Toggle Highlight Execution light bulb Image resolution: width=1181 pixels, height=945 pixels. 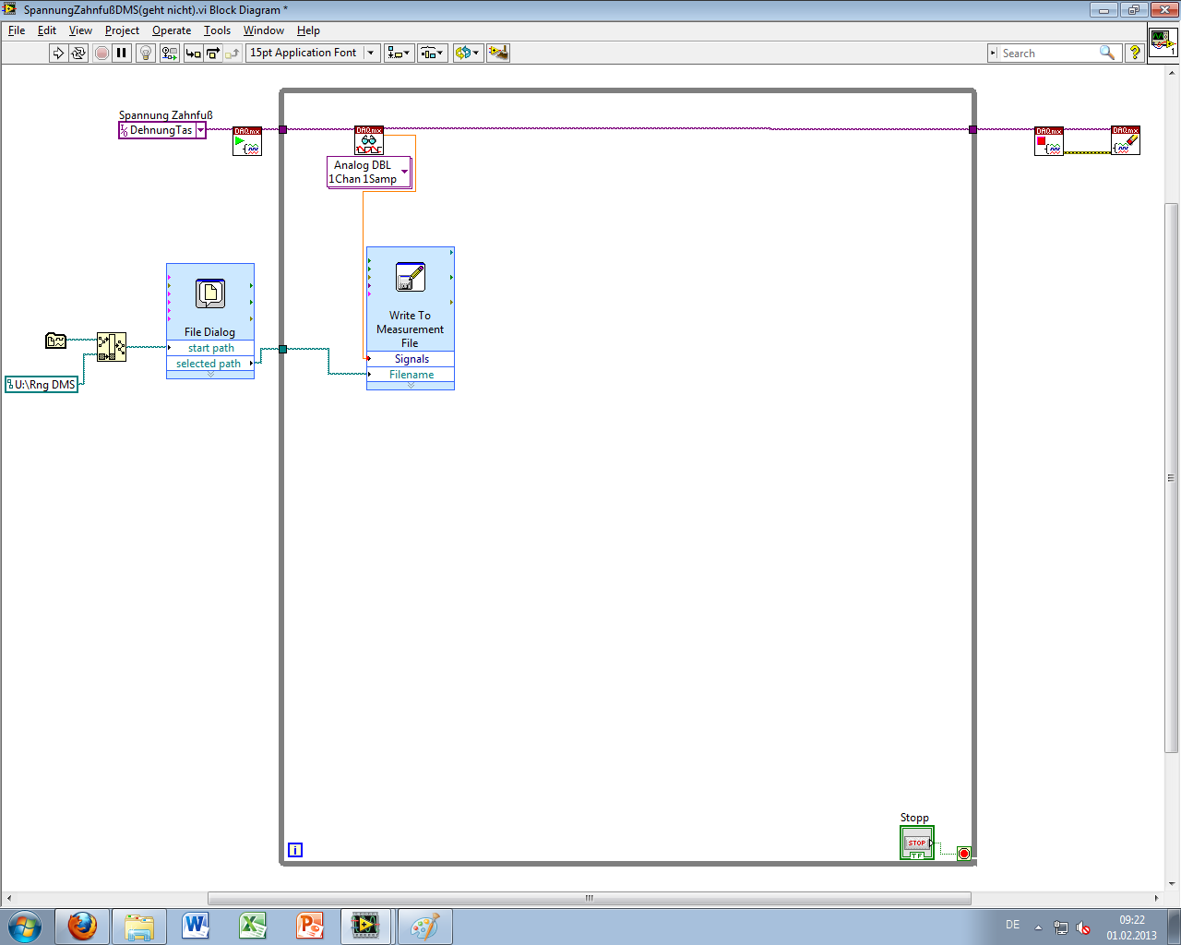click(x=146, y=53)
